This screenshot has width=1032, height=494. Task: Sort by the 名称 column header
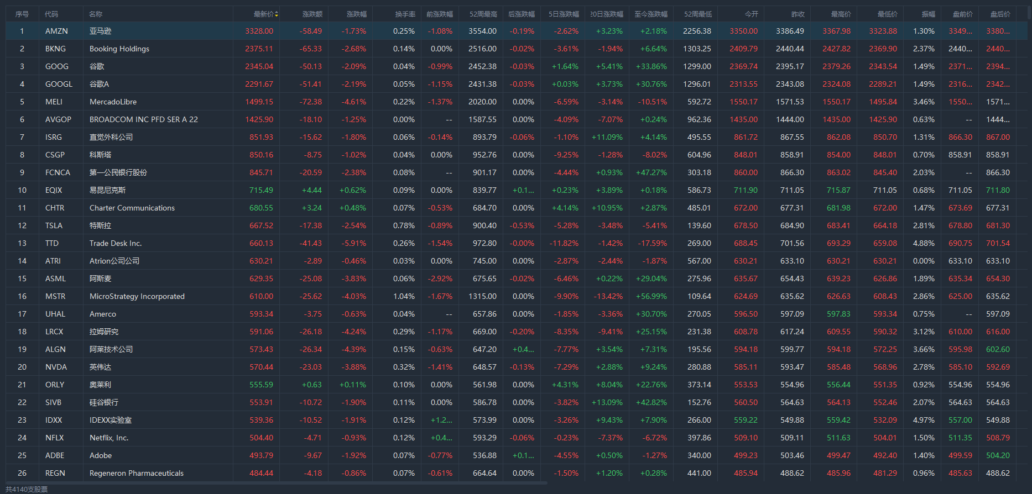click(x=96, y=14)
